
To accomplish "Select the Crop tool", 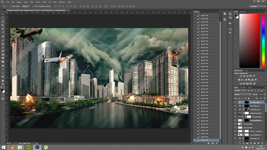I will 3,29.
